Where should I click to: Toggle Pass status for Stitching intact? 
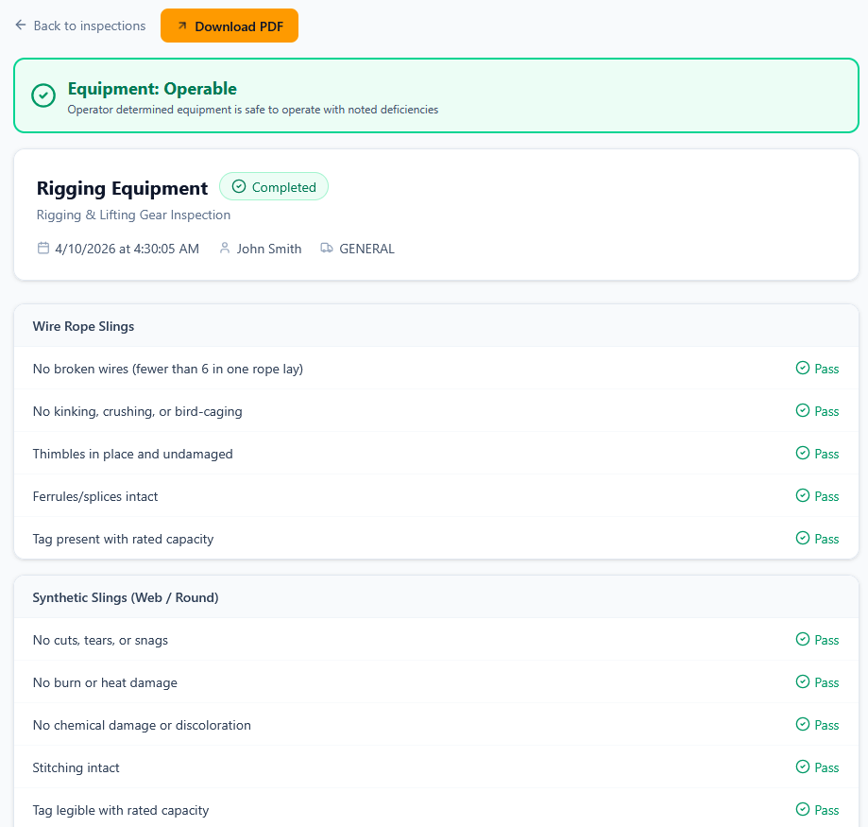tap(817, 767)
